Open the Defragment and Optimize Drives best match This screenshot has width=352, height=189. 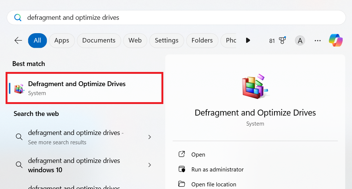pyautogui.click(x=84, y=88)
